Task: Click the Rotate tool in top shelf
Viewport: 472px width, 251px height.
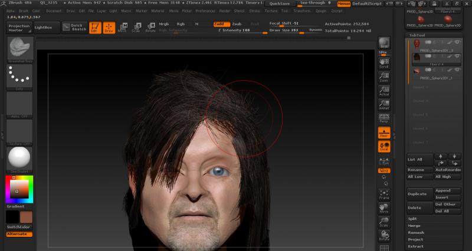Action: pos(150,27)
